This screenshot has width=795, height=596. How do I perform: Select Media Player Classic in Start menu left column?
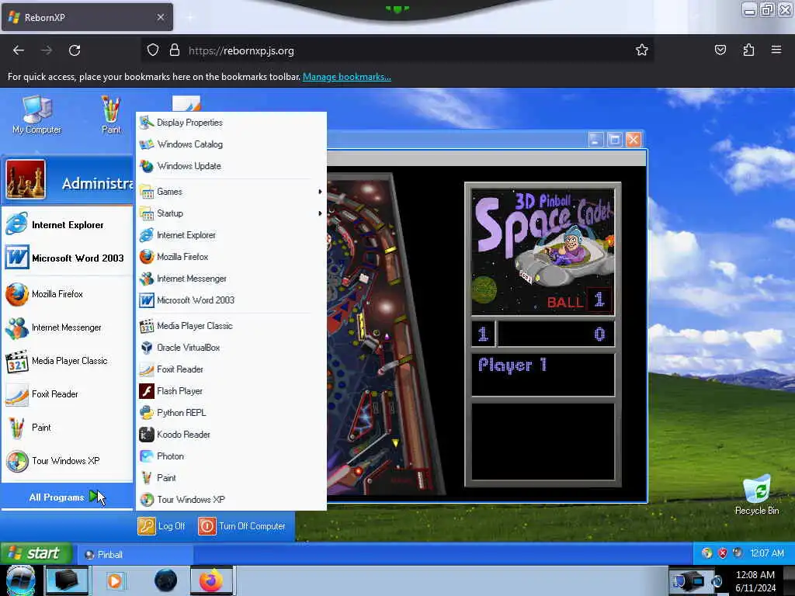67,362
